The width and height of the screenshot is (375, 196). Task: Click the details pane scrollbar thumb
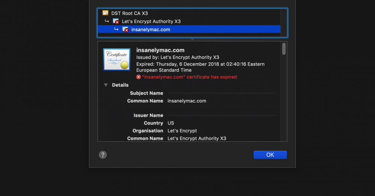pos(284,49)
